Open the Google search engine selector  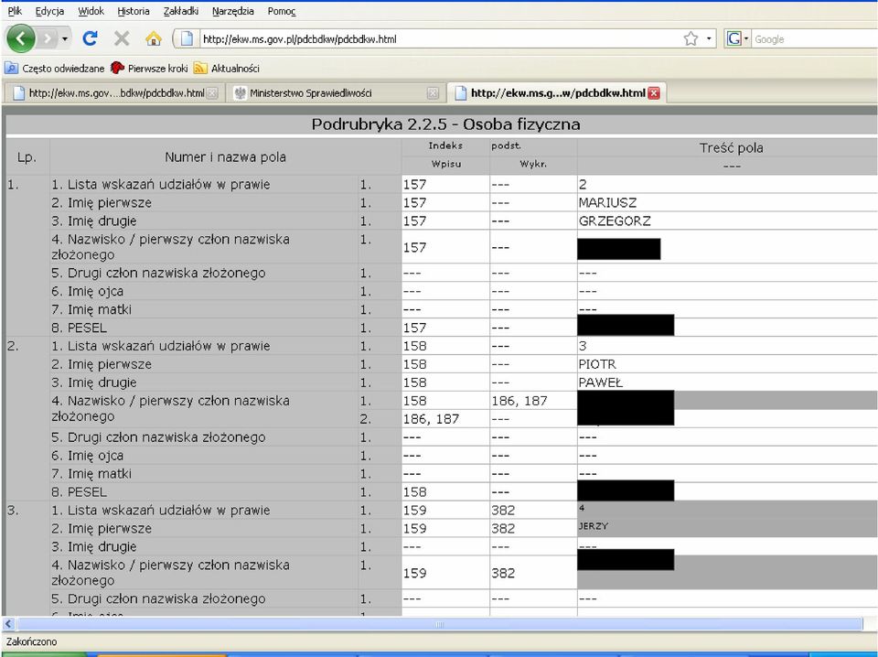coord(737,38)
